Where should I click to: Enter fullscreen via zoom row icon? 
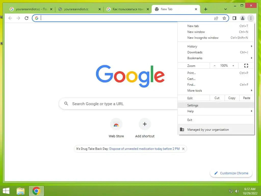click(246, 66)
